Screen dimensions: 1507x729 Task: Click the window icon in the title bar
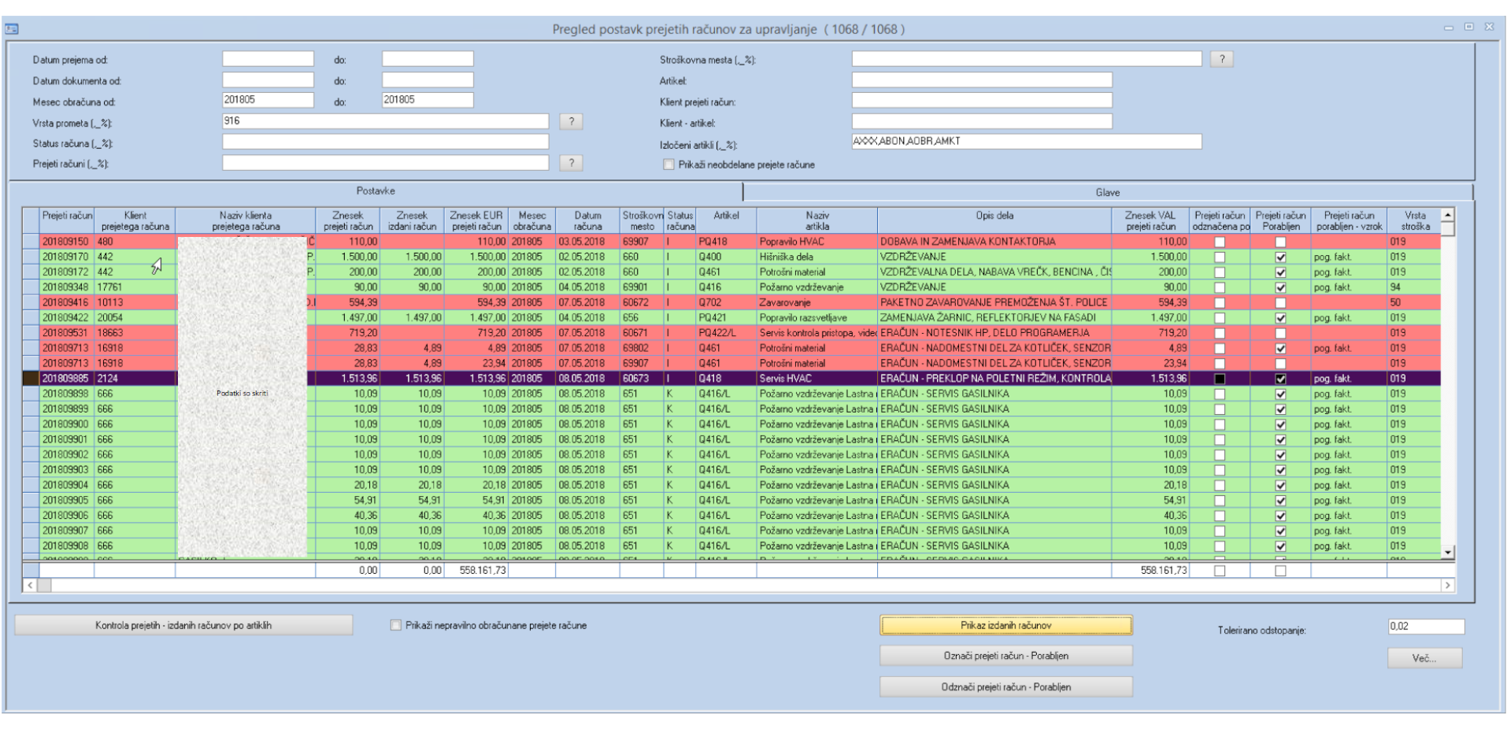click(x=12, y=29)
